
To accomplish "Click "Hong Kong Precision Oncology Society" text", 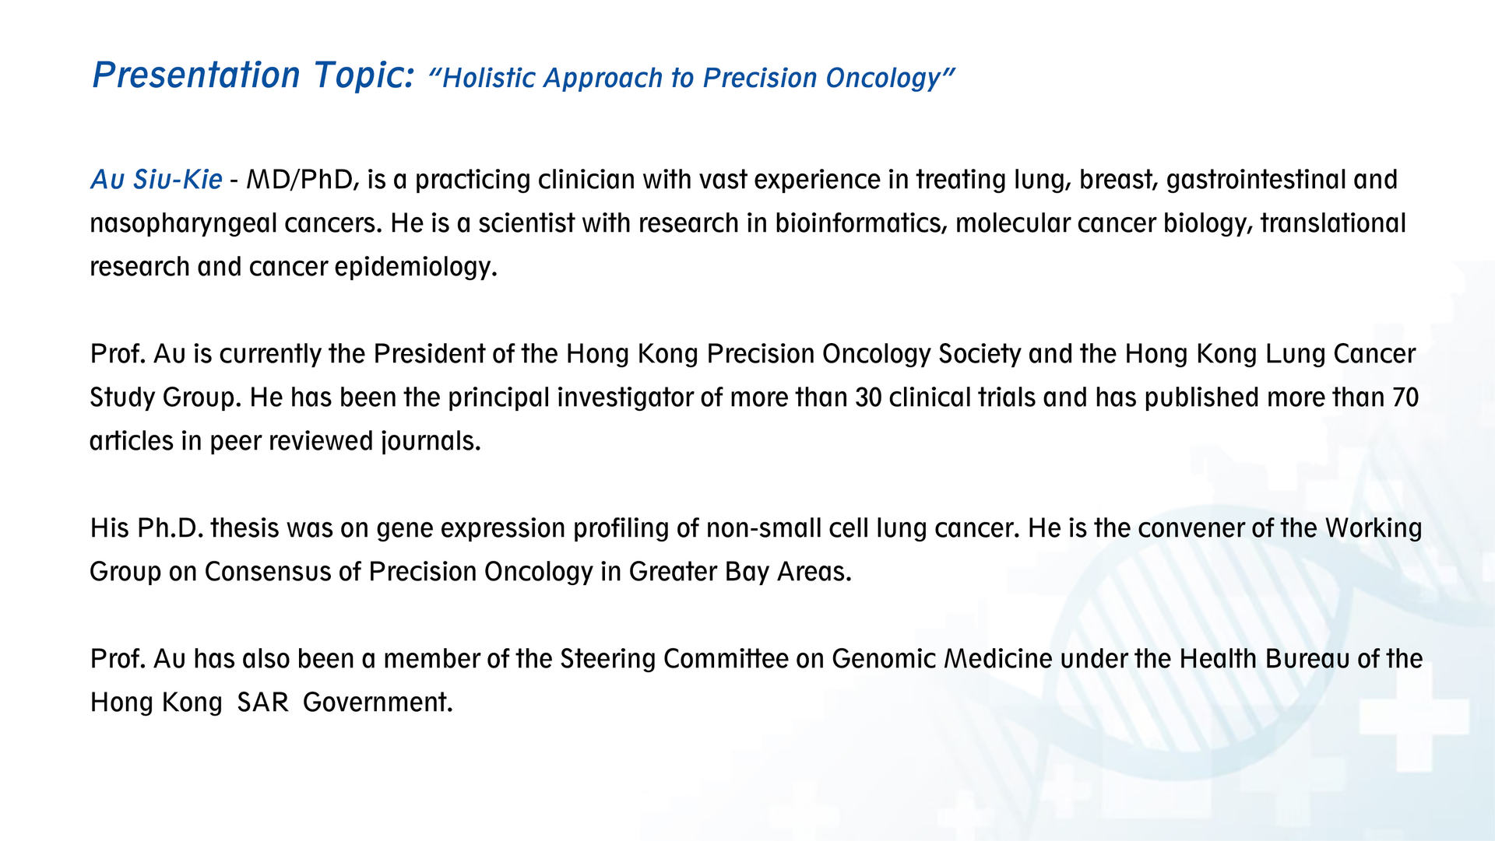I will (x=793, y=354).
